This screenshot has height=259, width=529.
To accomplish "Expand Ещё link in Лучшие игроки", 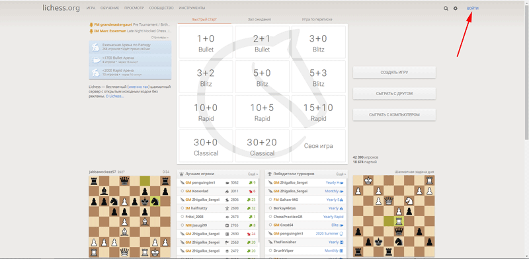I will point(253,174).
